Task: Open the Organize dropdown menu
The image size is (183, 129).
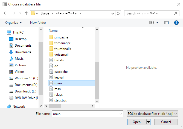Action: 13,23
